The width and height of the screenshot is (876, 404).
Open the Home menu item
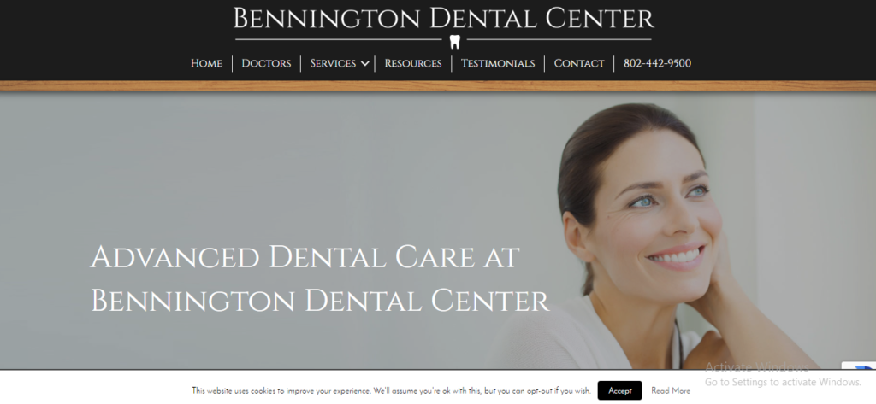pos(206,63)
